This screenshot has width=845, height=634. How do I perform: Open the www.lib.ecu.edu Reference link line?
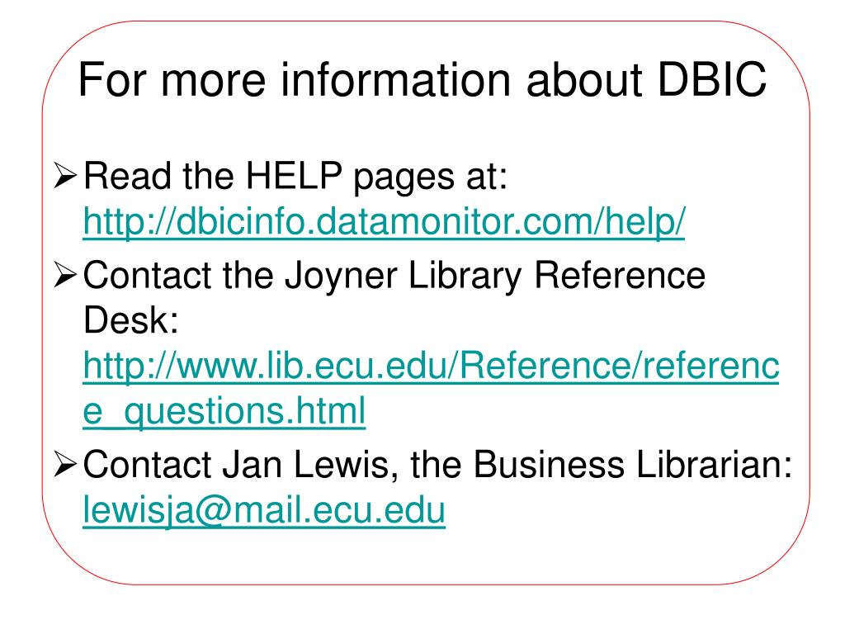(431, 366)
